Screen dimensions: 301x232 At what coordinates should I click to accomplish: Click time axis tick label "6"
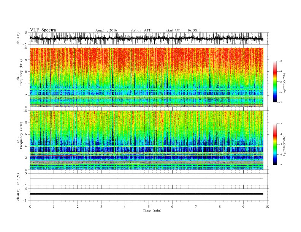point(172,207)
